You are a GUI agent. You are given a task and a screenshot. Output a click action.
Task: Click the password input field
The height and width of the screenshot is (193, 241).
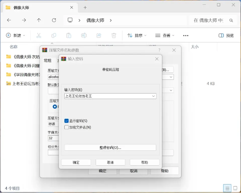(110, 96)
